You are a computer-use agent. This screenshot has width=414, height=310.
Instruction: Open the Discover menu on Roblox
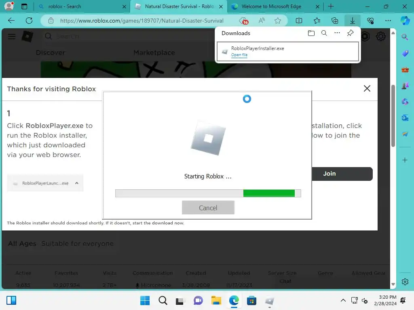51,53
